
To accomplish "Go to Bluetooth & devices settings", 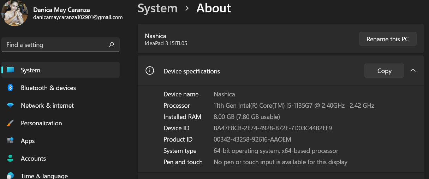I will point(48,88).
